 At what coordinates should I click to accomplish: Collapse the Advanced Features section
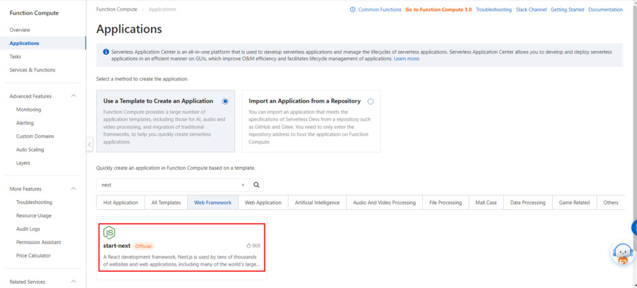[x=73, y=96]
